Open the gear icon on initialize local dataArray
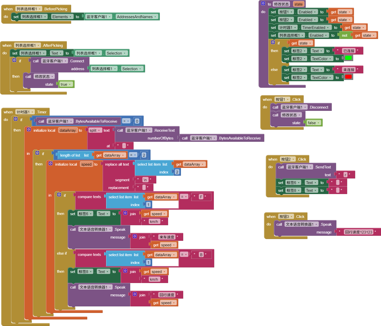Screen dimensions: 381x326 pos(29,130)
